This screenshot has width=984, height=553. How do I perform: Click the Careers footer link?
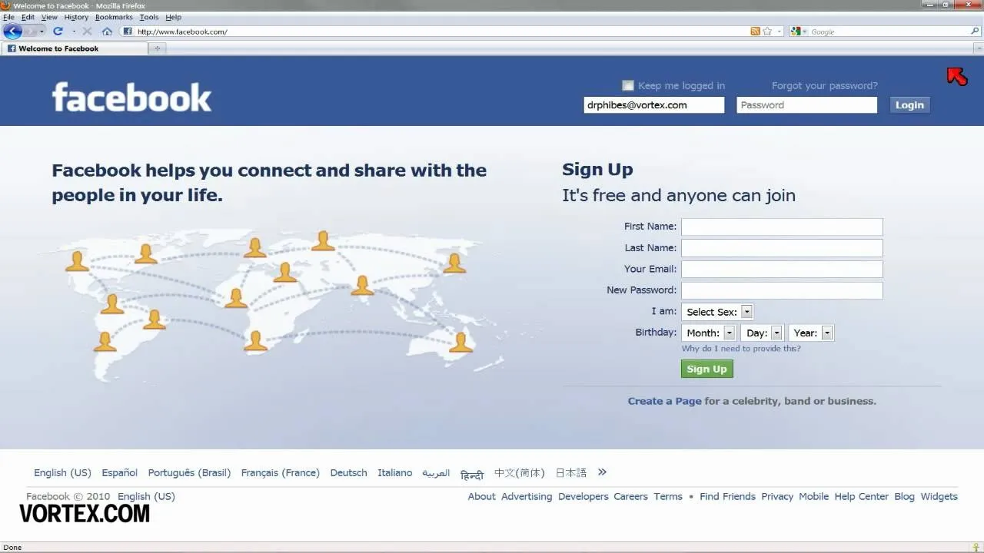tap(631, 496)
